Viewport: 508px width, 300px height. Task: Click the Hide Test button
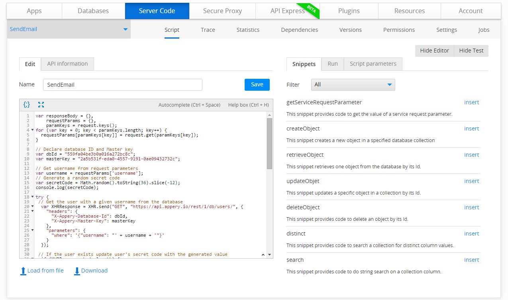click(x=471, y=51)
